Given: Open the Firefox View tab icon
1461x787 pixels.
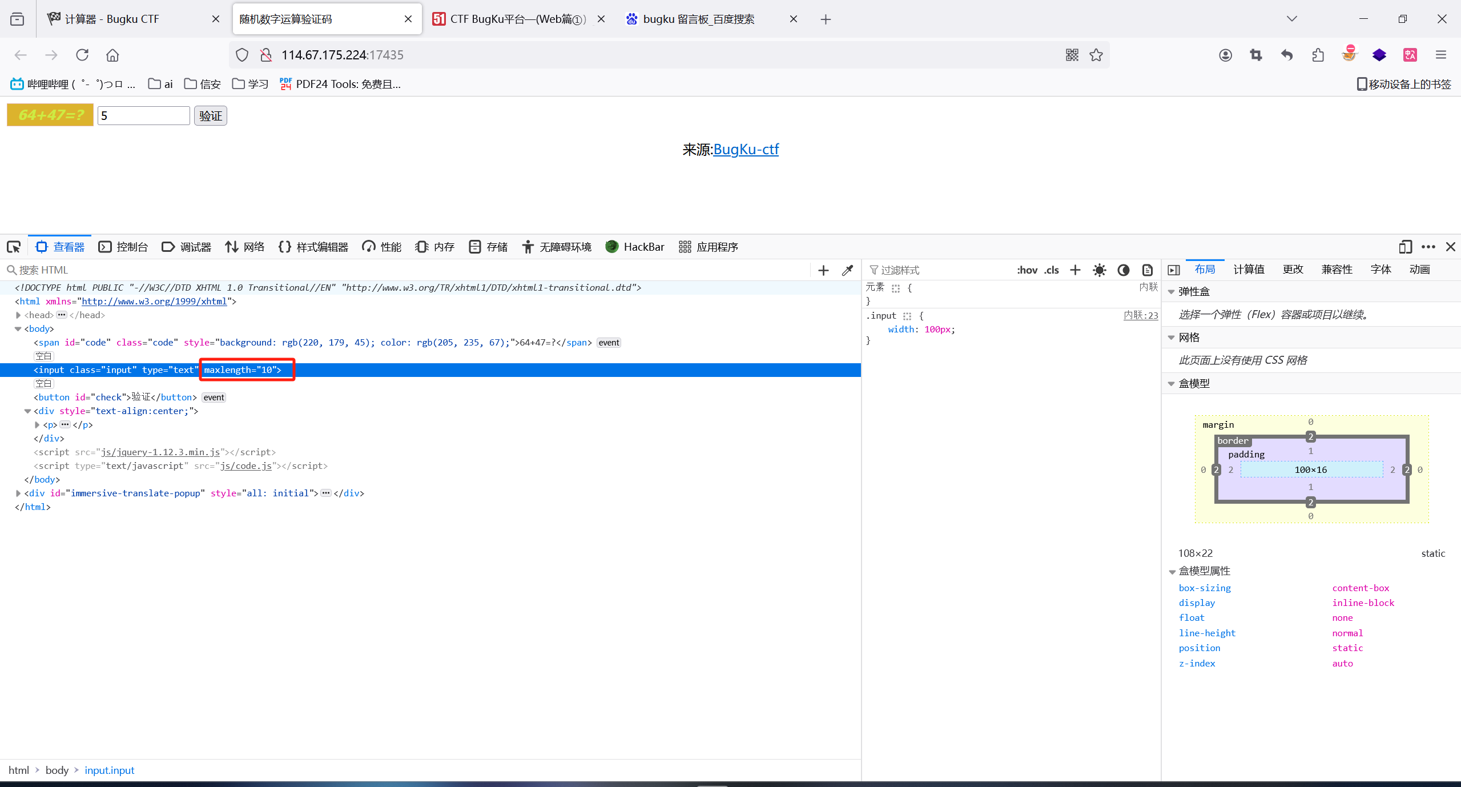Looking at the screenshot, I should (17, 19).
